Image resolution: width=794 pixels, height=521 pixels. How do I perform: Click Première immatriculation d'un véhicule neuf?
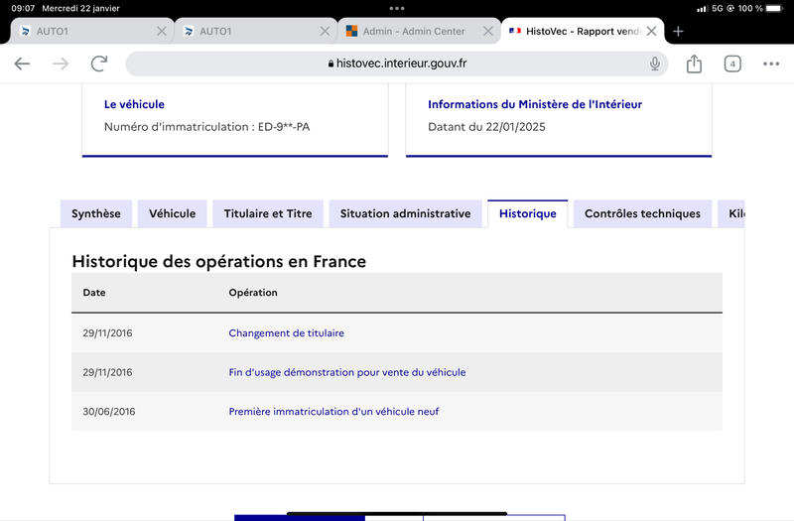333,412
